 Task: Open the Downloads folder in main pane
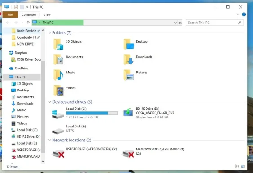tap(129, 59)
